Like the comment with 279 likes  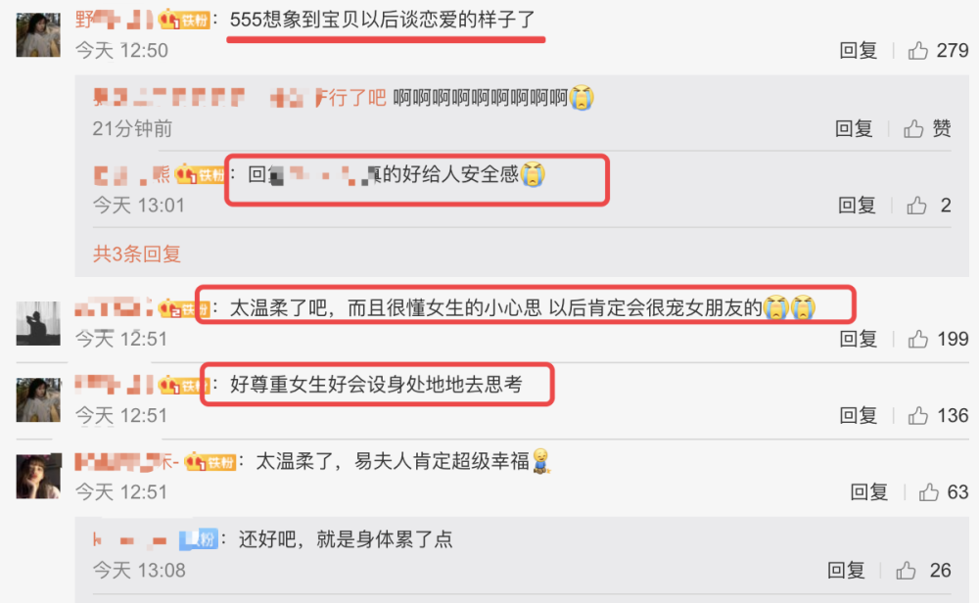(918, 50)
